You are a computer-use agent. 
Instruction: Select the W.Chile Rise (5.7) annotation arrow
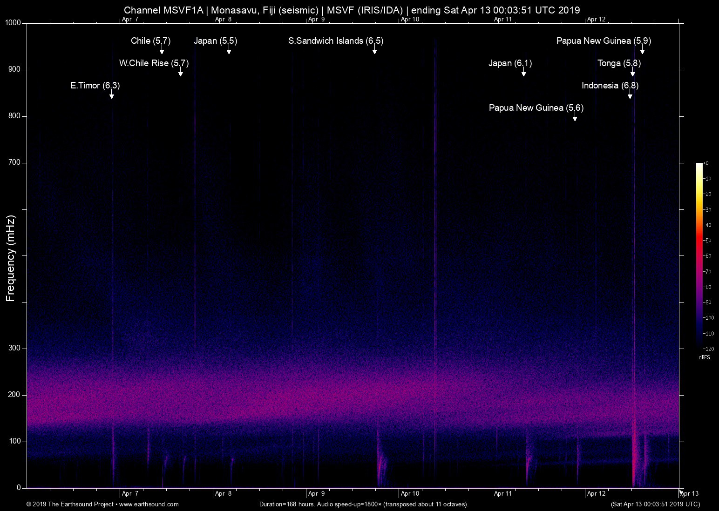(x=181, y=74)
